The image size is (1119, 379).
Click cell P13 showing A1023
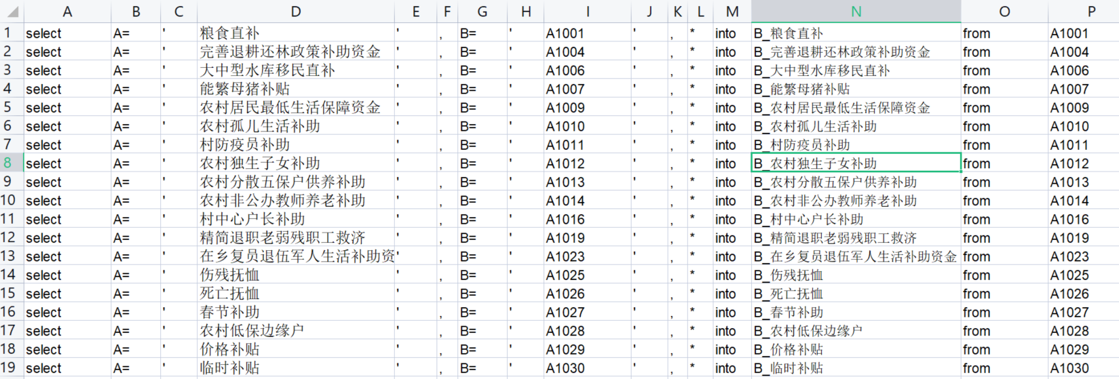point(1084,256)
